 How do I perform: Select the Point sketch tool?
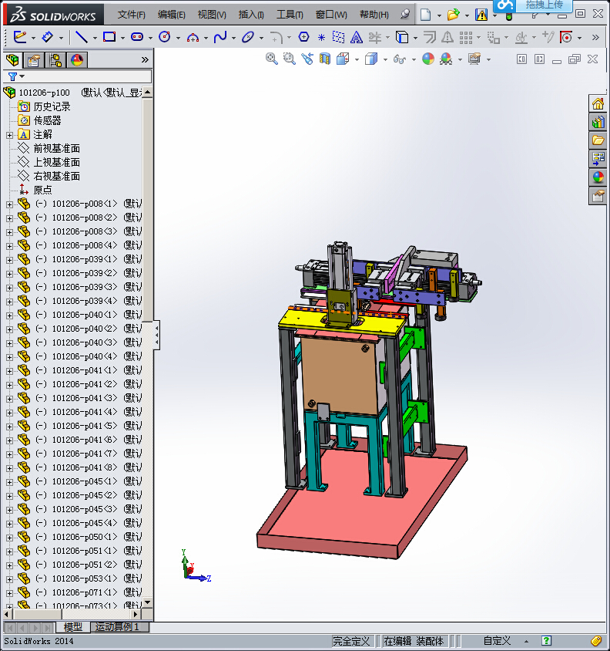coord(321,38)
